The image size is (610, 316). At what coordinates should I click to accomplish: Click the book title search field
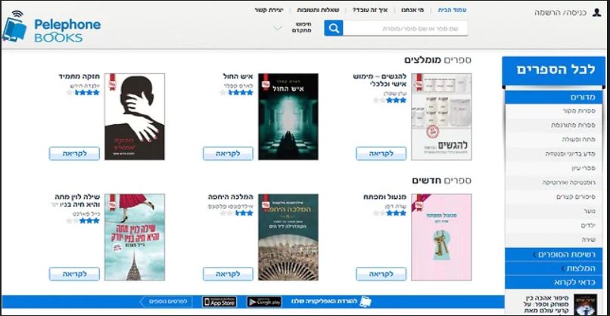pos(406,29)
